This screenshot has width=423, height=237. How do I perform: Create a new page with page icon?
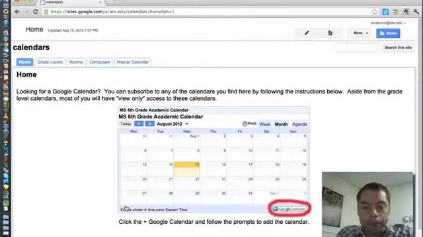pos(330,33)
